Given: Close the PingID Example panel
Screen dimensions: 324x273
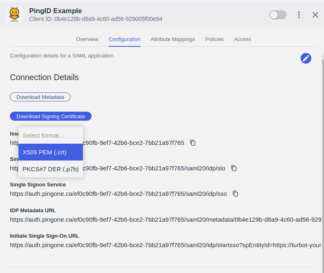Looking at the screenshot, I should coord(315,15).
